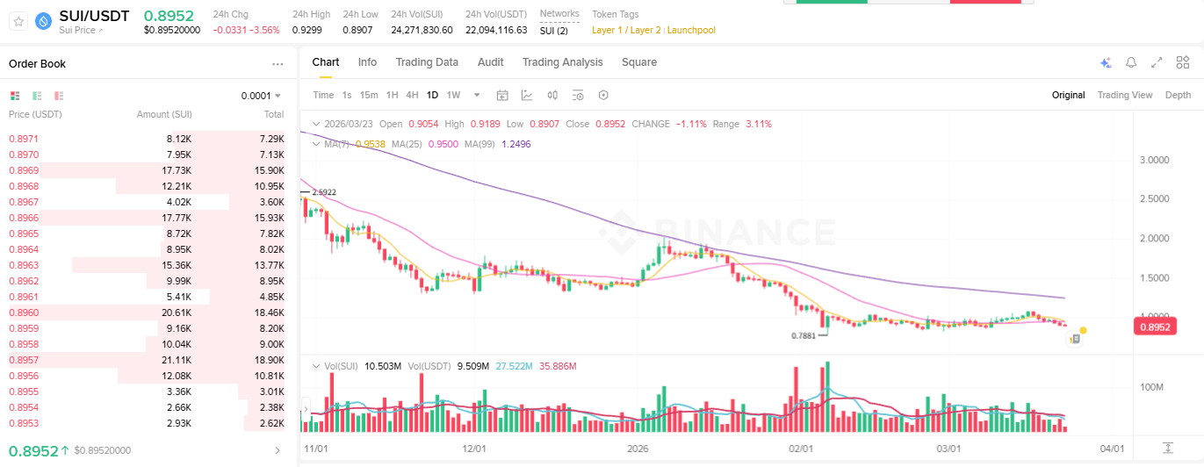Open the order book precision 0.0001 dropdown

(262, 96)
